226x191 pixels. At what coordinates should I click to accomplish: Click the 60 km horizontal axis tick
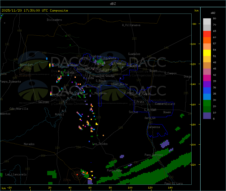(x=90, y=187)
